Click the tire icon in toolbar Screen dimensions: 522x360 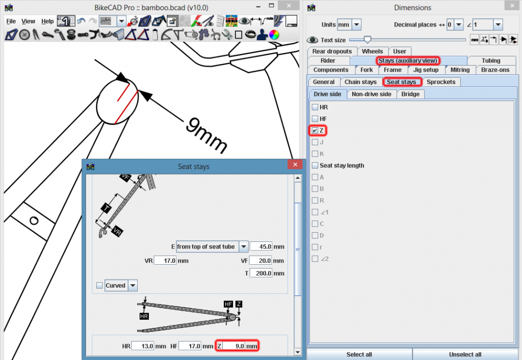tap(251, 34)
